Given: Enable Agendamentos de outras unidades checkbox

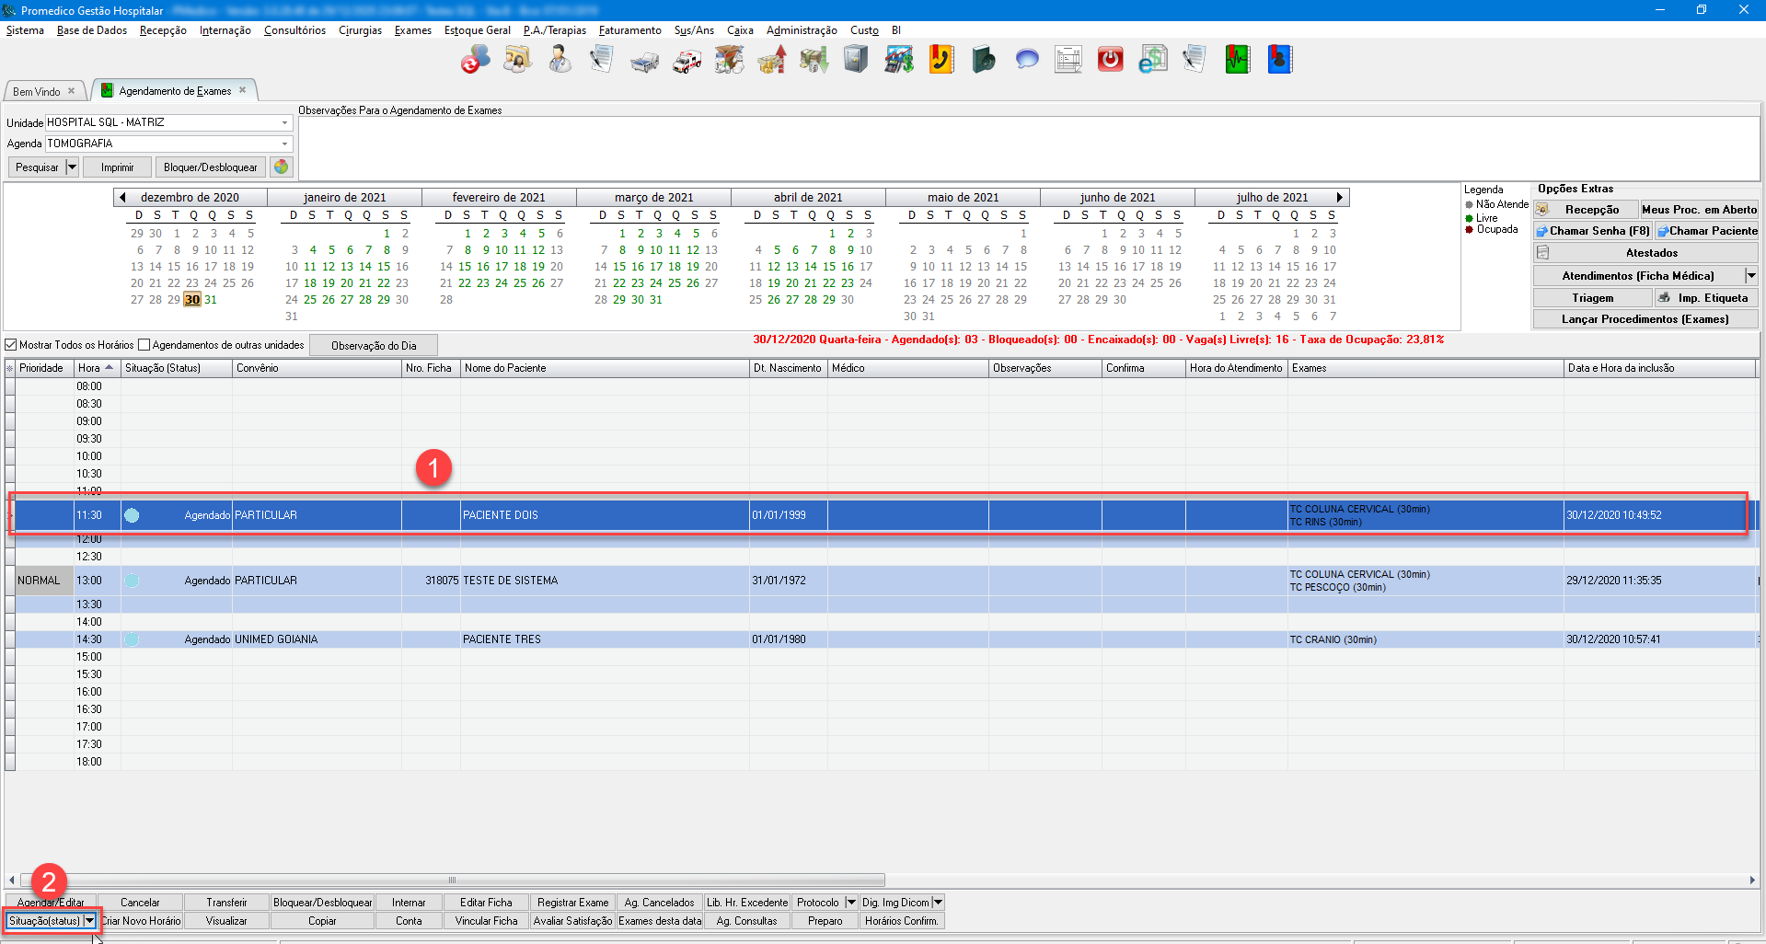Looking at the screenshot, I should (144, 345).
